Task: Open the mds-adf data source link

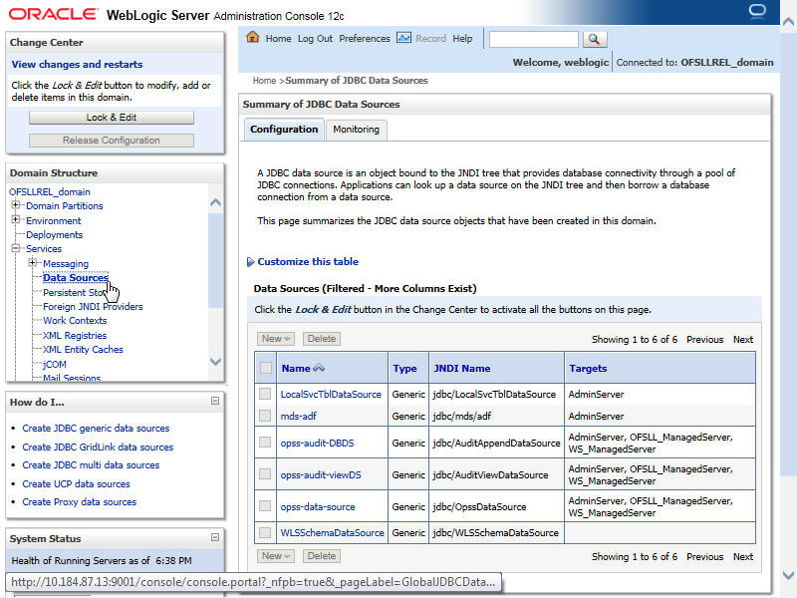Action: click(298, 416)
